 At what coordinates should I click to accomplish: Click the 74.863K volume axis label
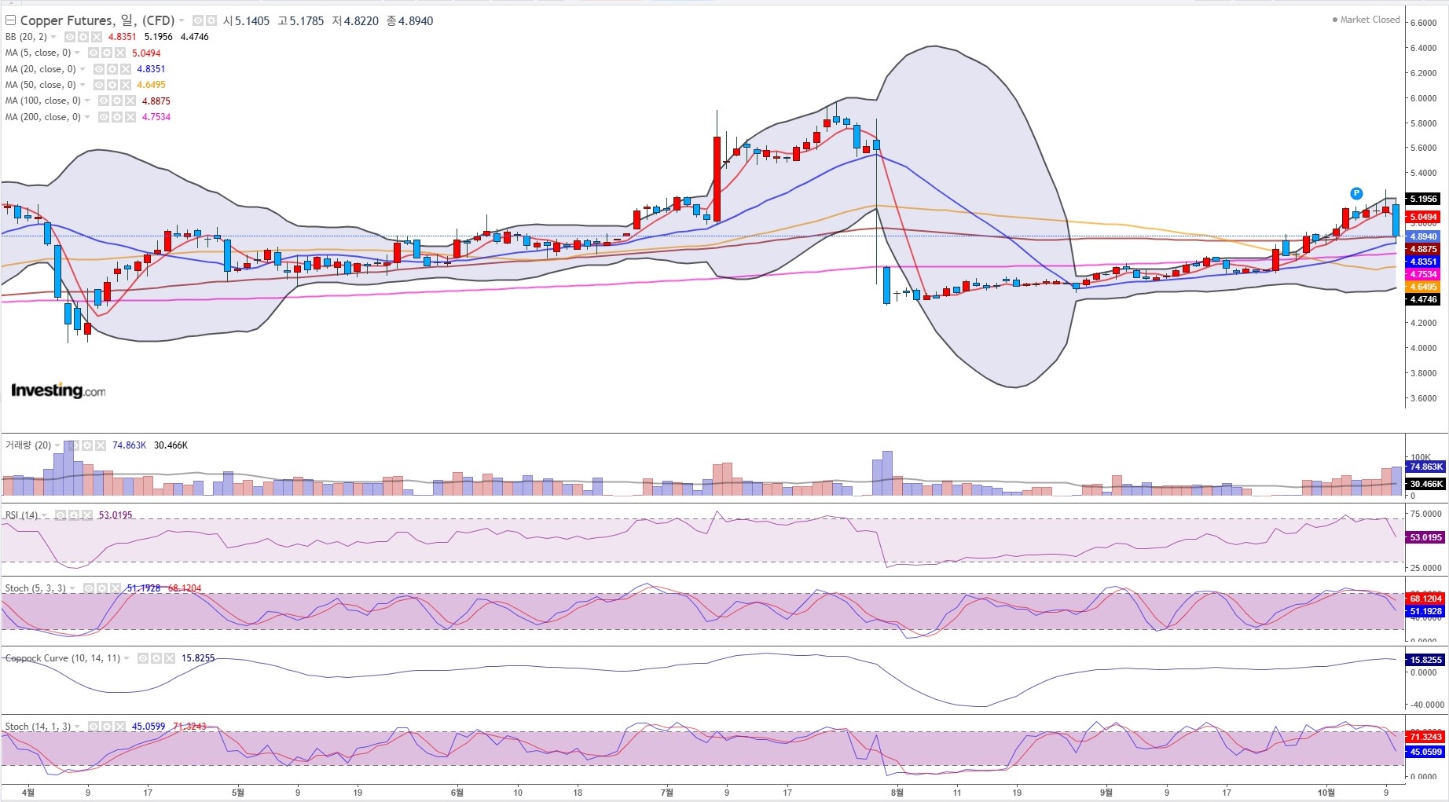[1425, 467]
